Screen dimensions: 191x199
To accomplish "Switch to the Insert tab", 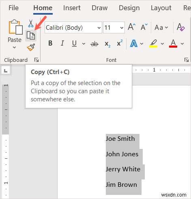I will point(72,8).
